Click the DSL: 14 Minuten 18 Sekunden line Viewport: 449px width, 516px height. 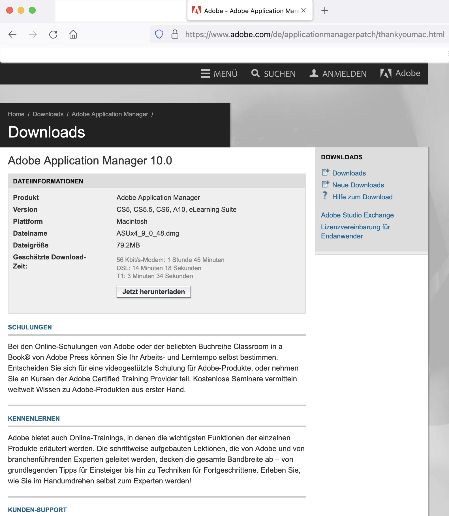point(159,268)
